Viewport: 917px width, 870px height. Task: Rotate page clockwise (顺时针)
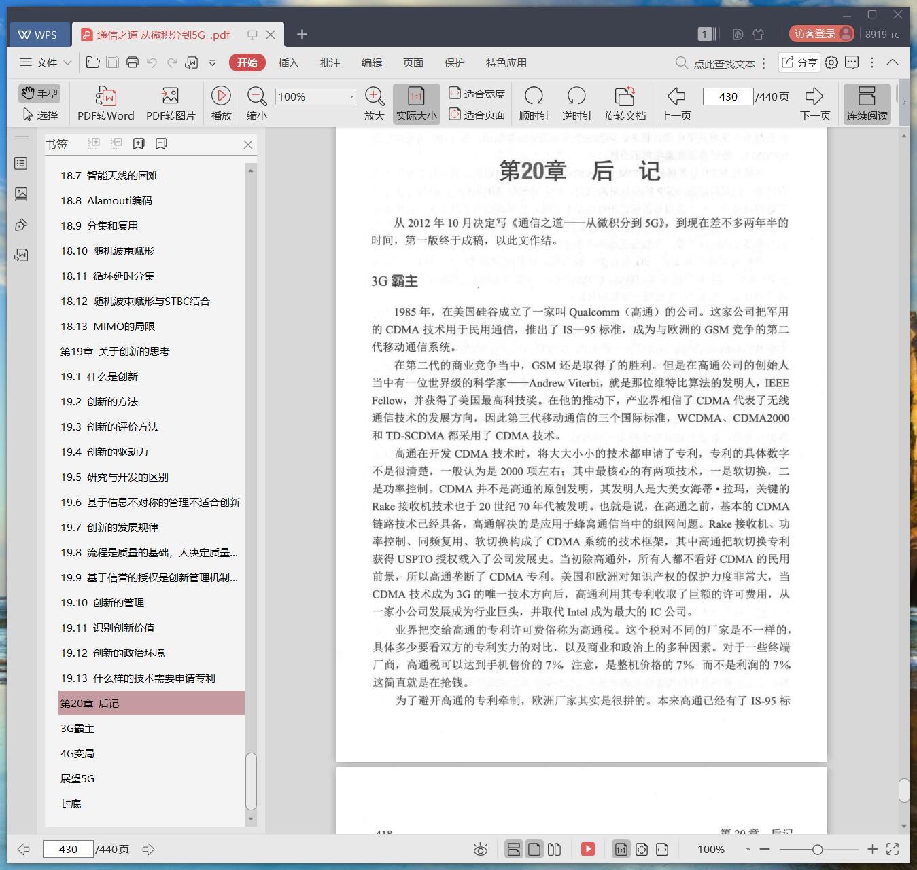(x=534, y=104)
